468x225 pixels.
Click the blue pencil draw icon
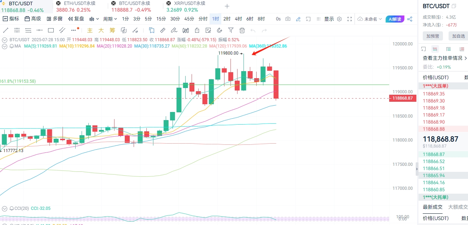click(298, 19)
